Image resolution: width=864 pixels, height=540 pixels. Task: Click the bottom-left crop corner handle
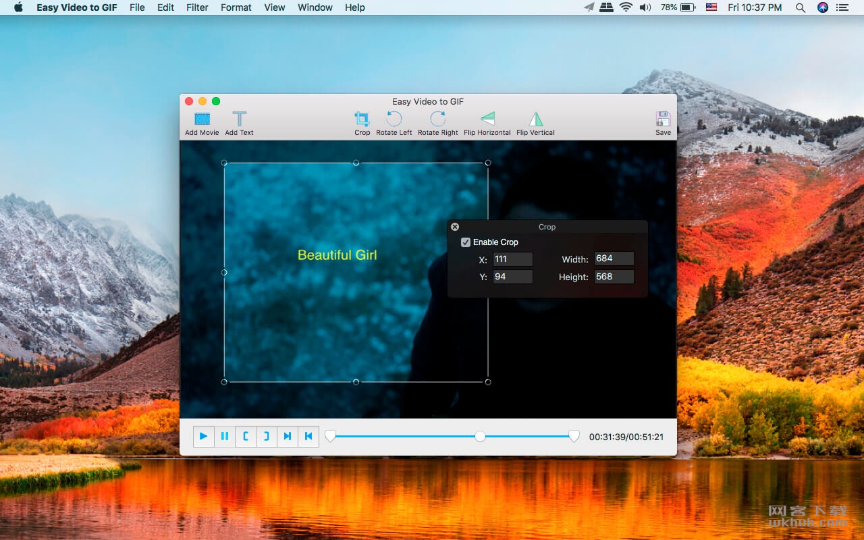coord(224,382)
